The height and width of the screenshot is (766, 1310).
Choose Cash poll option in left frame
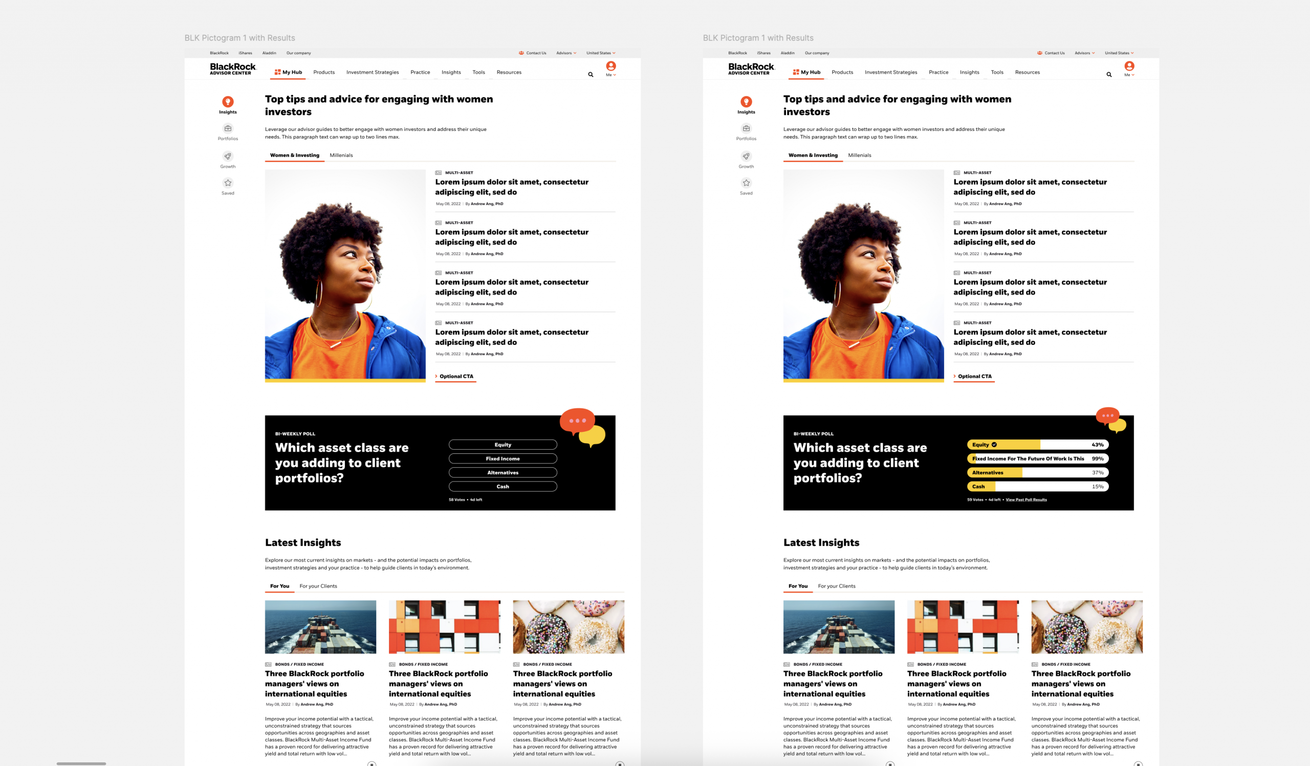tap(503, 487)
